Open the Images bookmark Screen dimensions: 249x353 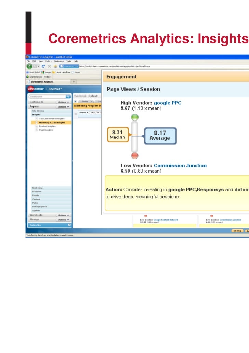(x=46, y=72)
